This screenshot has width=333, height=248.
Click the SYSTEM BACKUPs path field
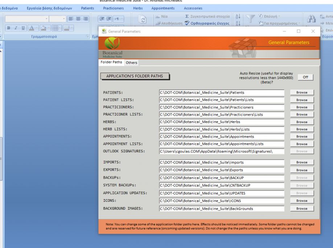222,185
